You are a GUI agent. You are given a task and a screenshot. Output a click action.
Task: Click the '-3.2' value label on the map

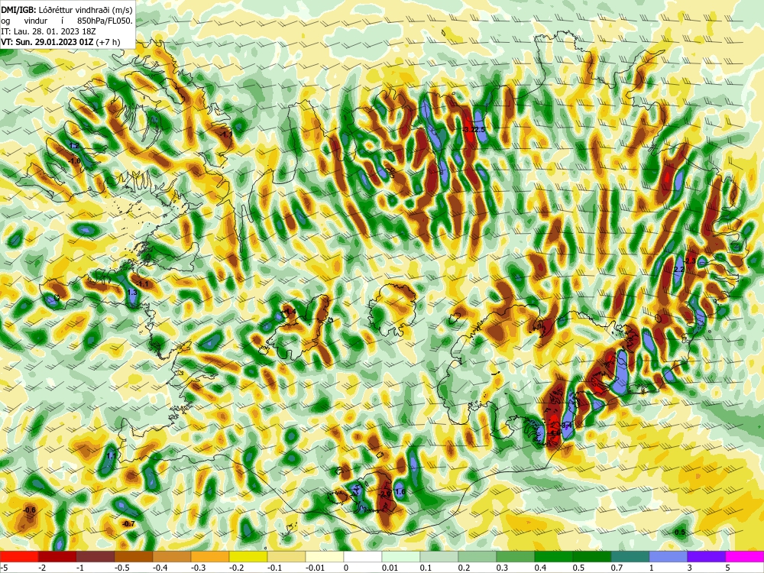(x=468, y=130)
